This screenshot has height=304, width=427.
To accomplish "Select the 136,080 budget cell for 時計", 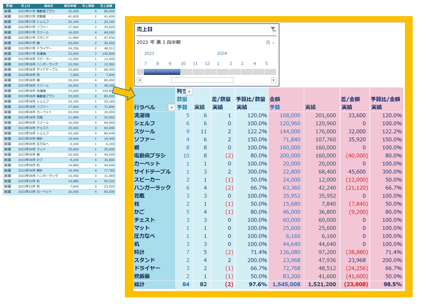I will (290, 252).
